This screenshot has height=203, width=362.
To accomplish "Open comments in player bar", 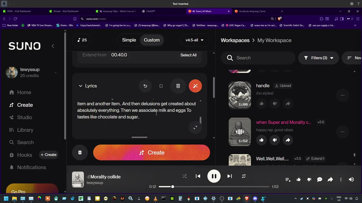I will click(320, 180).
